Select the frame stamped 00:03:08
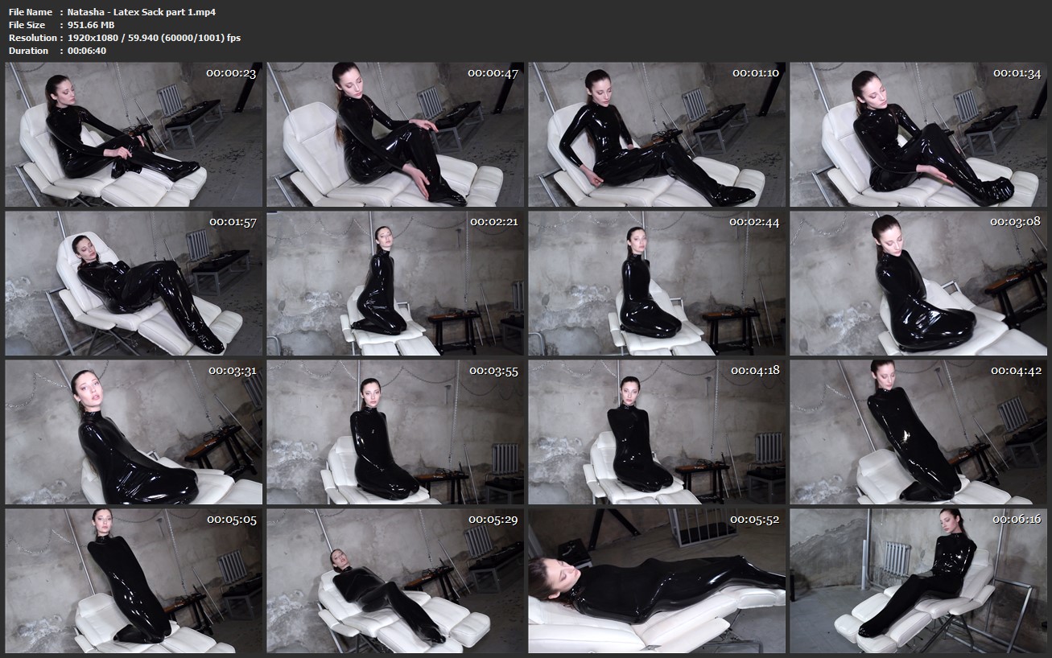Viewport: 1052px width, 658px height. 918,283
